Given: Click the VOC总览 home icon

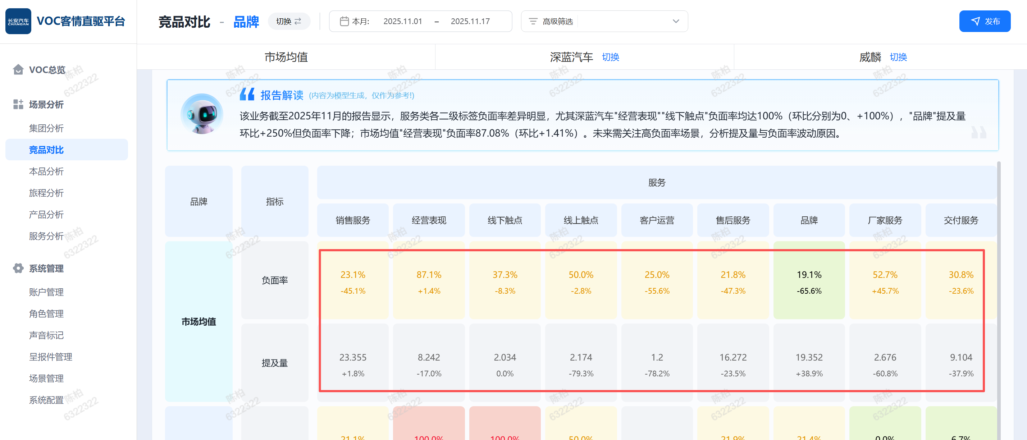Looking at the screenshot, I should click(x=18, y=70).
